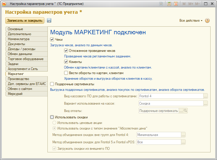
Task: Go to the Доходы / расходы tab
Action: pyautogui.click(x=26, y=49)
